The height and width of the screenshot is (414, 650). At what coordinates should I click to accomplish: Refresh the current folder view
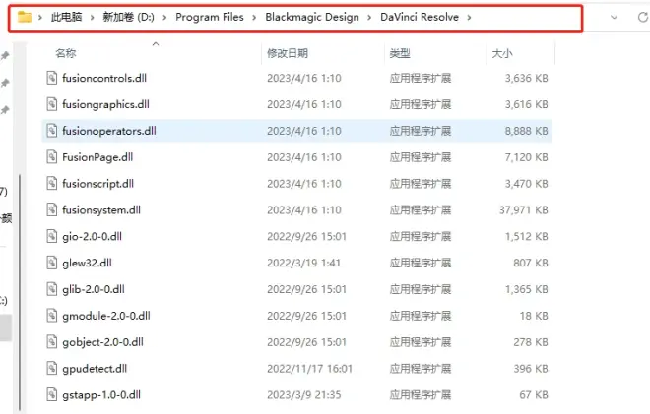tap(643, 17)
